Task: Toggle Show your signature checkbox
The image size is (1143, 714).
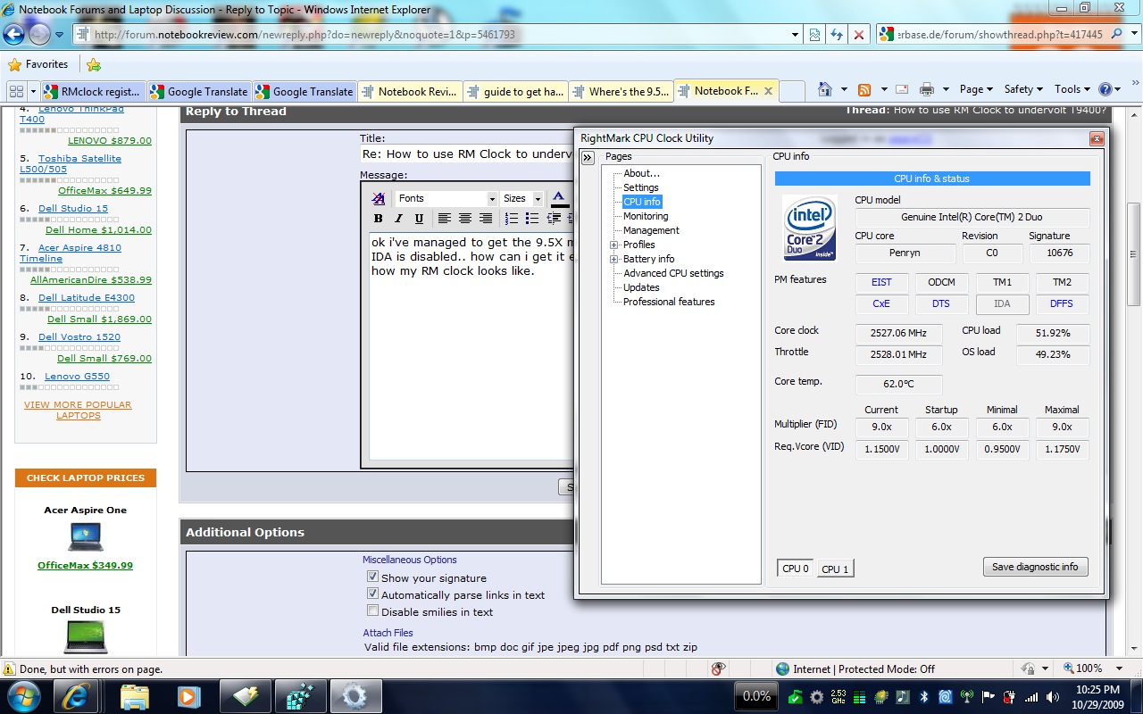Action: pos(373,577)
